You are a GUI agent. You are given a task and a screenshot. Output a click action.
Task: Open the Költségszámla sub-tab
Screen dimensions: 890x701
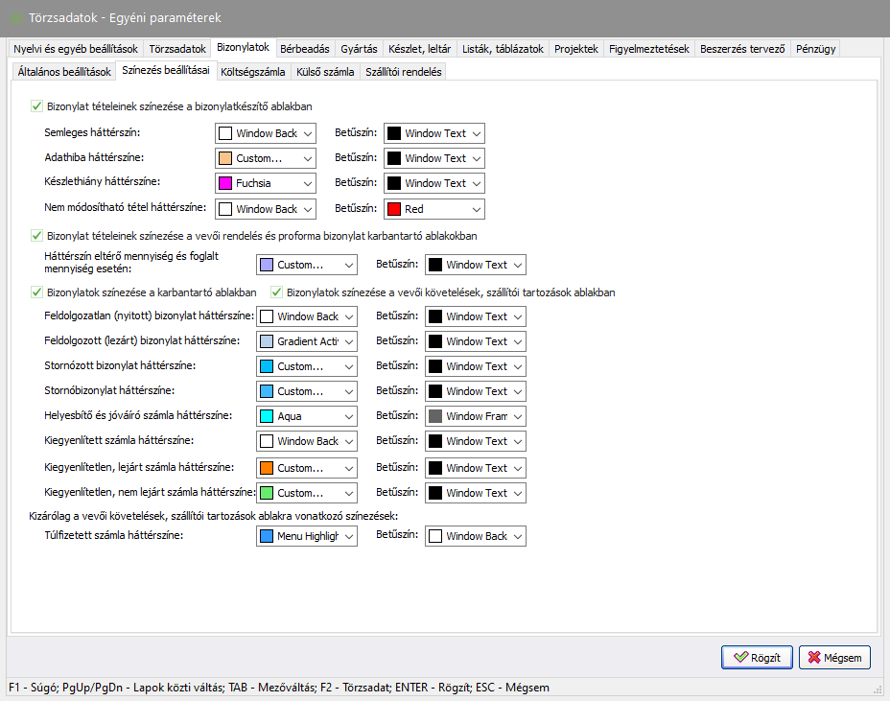pyautogui.click(x=252, y=72)
